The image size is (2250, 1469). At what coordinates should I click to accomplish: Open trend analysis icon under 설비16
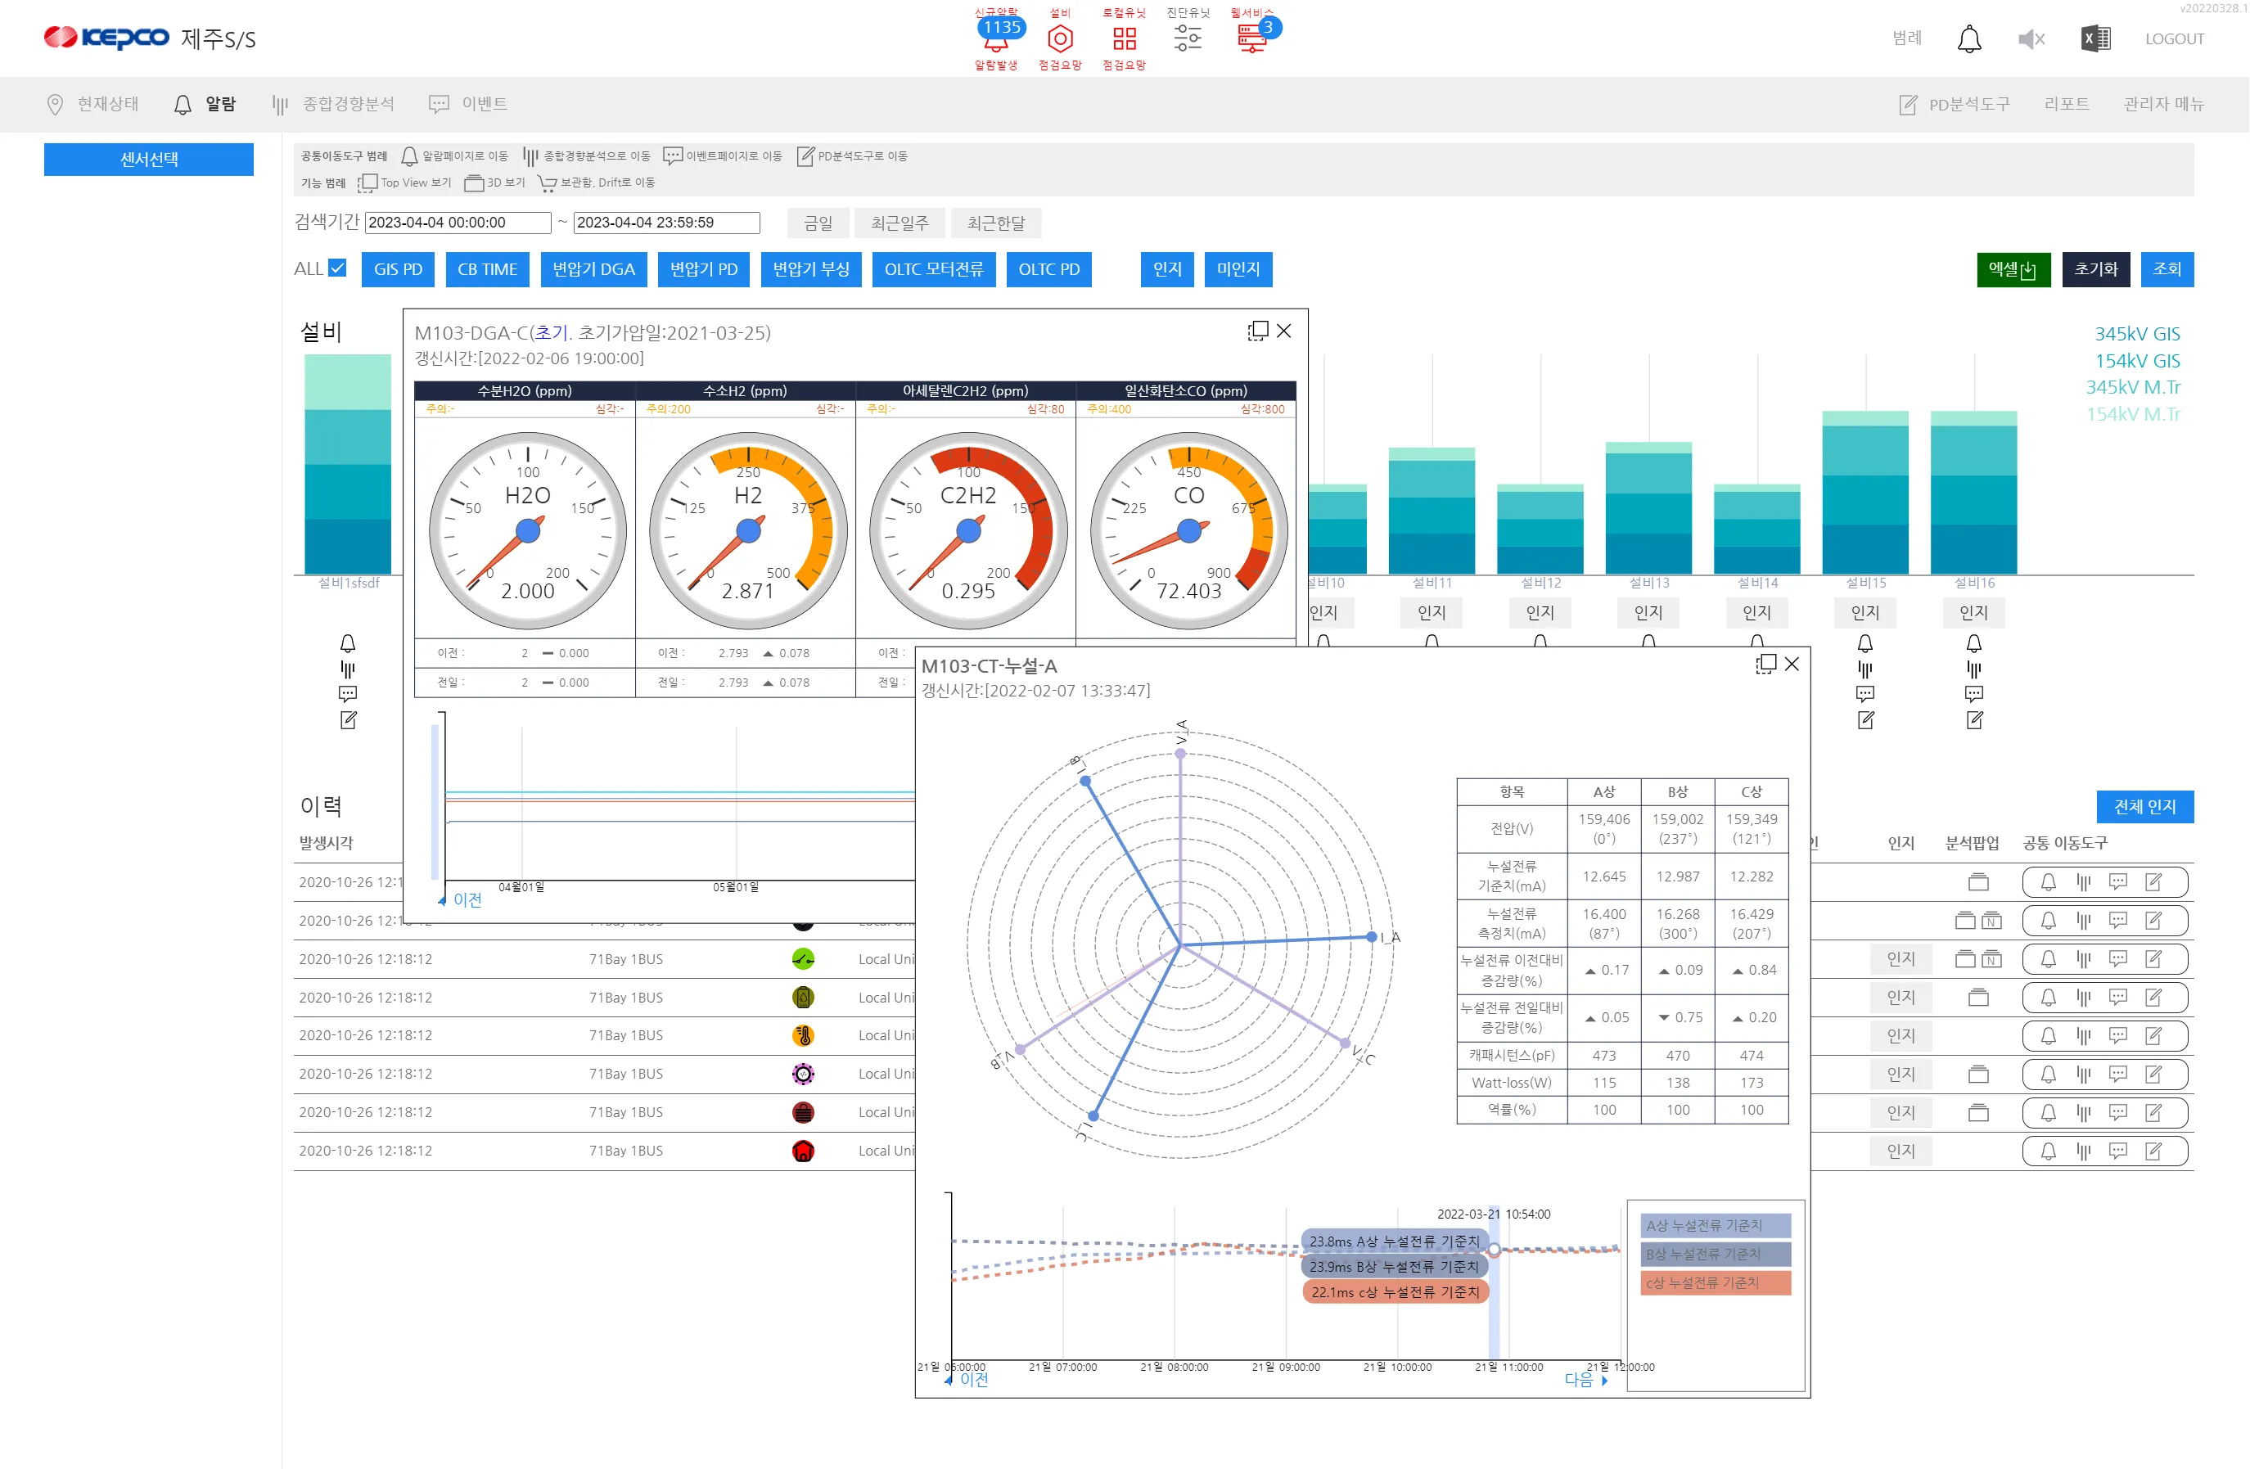(x=1974, y=669)
